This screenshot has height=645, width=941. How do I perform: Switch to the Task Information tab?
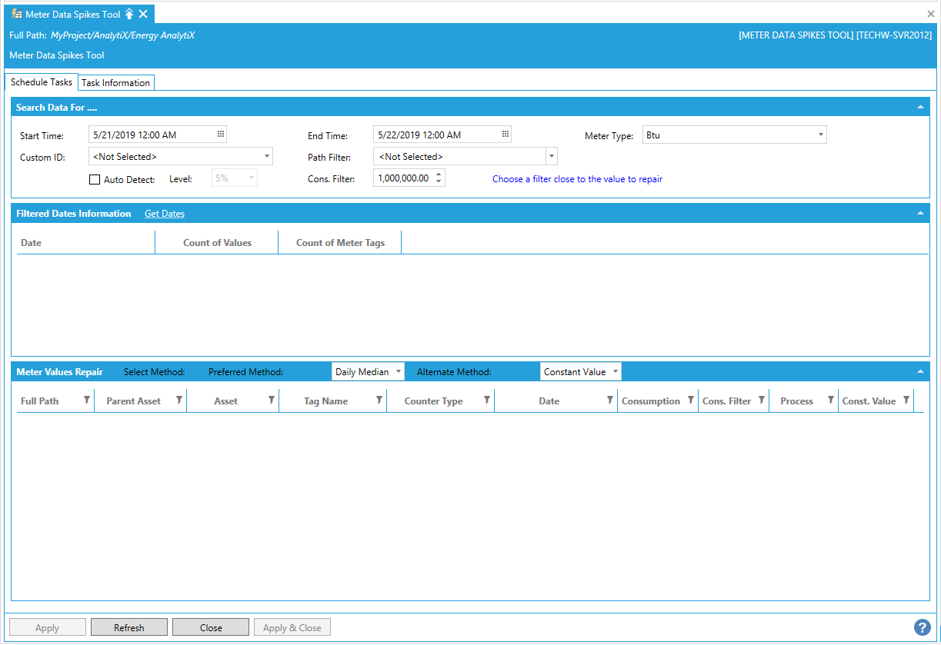115,83
